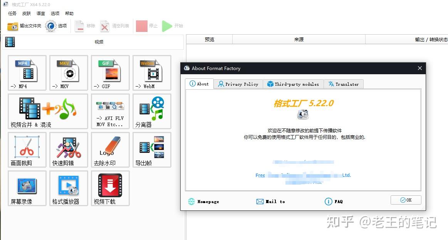Click the 移除 remove toolbar button
Screen dimensions: 448x240
pos(85,26)
